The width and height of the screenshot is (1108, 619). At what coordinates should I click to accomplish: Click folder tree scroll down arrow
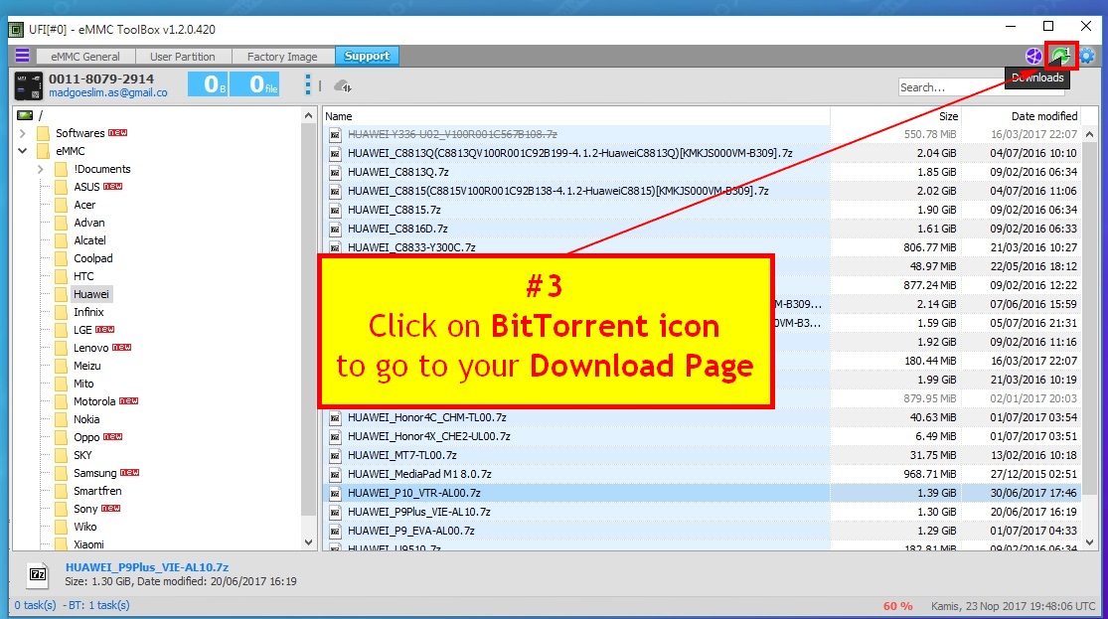pyautogui.click(x=308, y=542)
